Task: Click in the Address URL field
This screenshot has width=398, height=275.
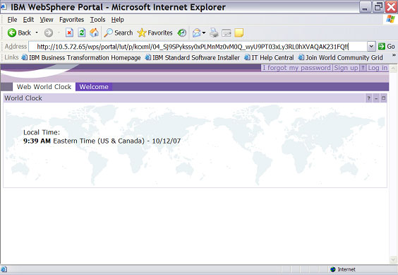Action: 198,47
